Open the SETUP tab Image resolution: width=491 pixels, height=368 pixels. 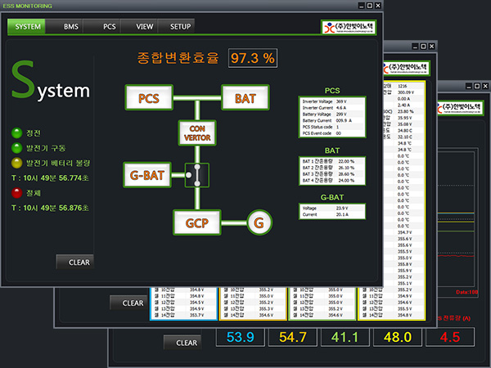click(x=181, y=27)
